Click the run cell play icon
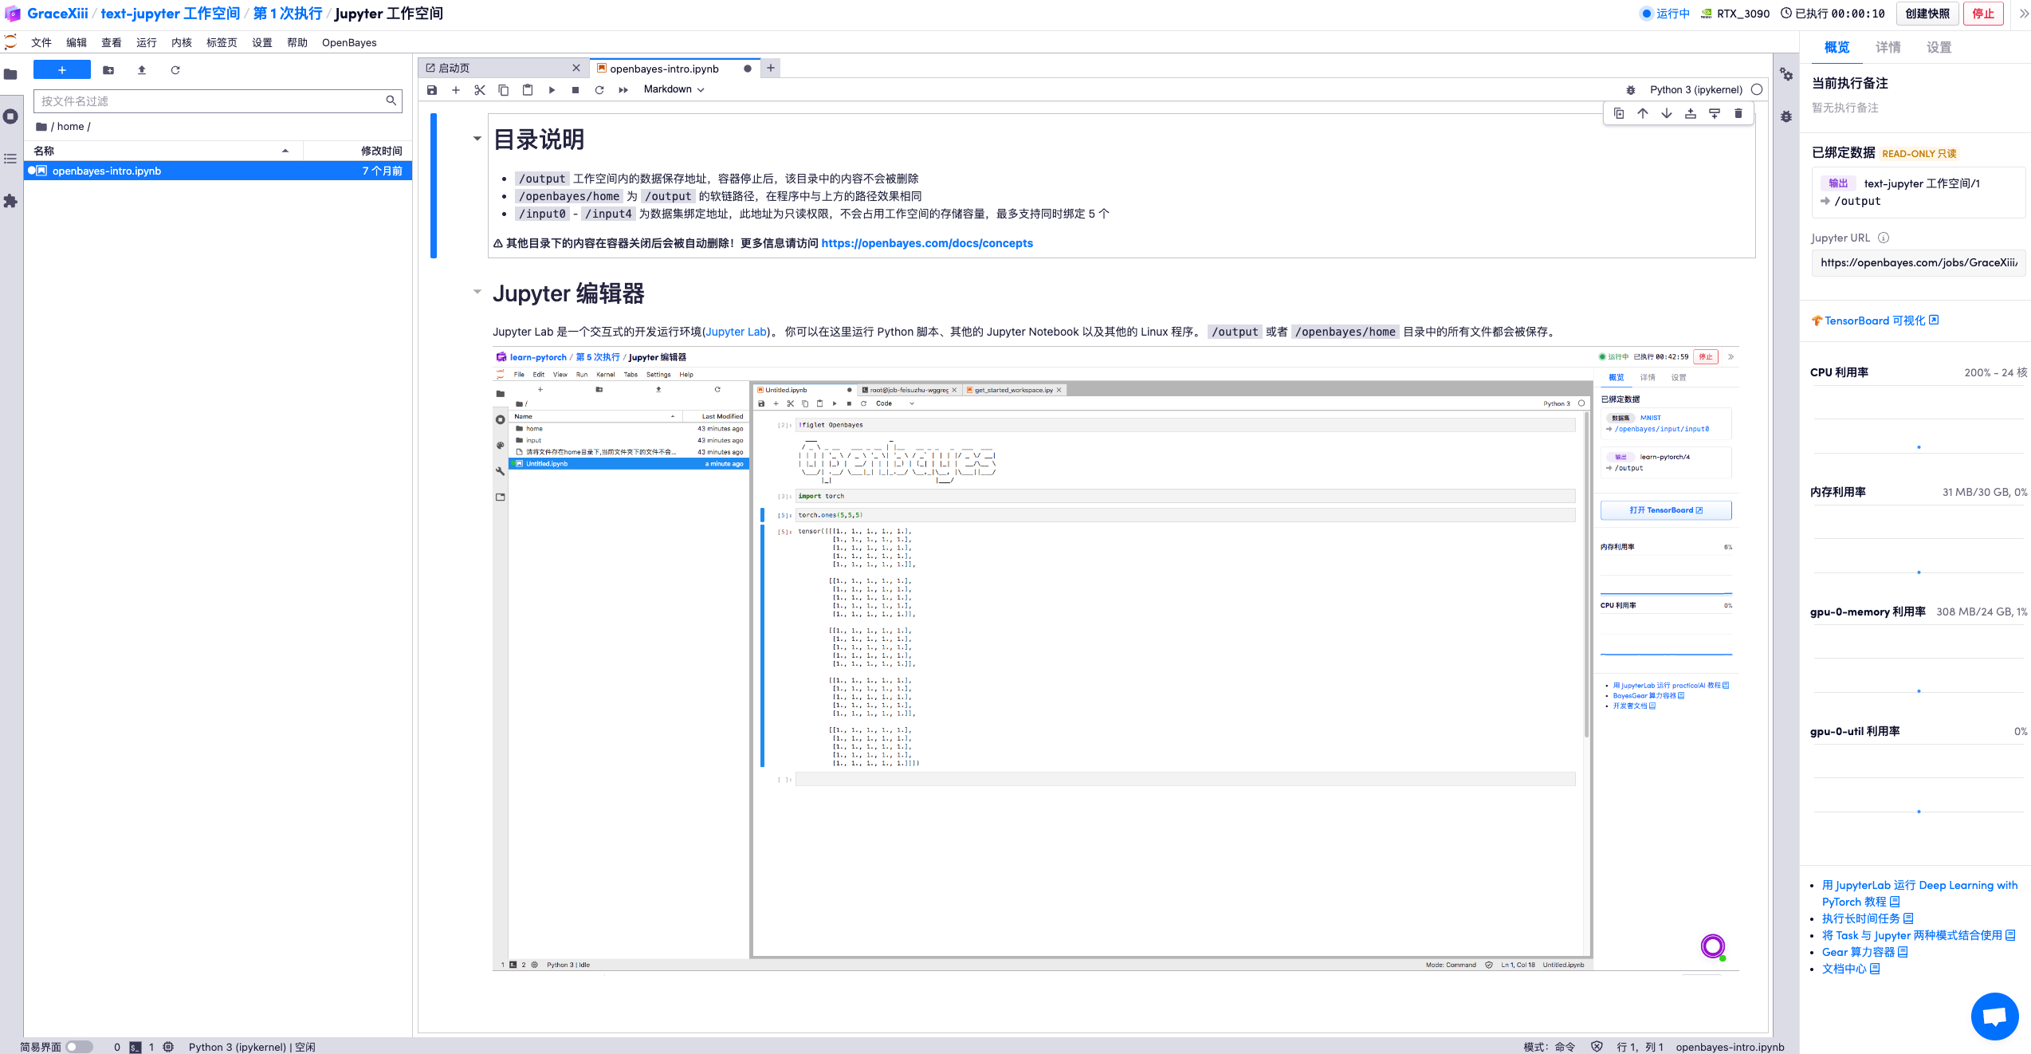 tap(552, 90)
